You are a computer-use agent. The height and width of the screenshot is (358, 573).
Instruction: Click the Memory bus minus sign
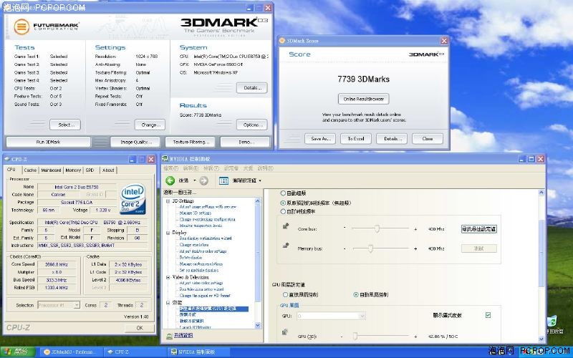[x=345, y=248]
